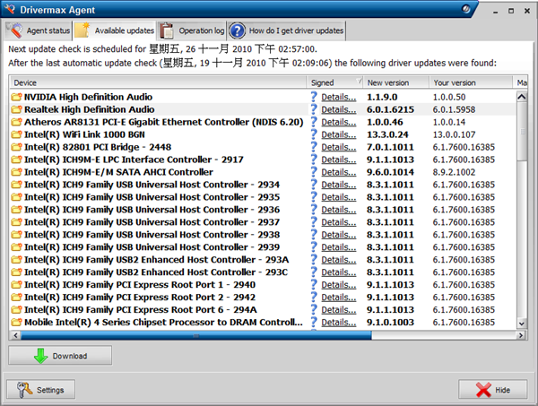
Task: Click the folder icon for ICH9M-E/M SATA AHCI Controller
Action: pos(16,172)
